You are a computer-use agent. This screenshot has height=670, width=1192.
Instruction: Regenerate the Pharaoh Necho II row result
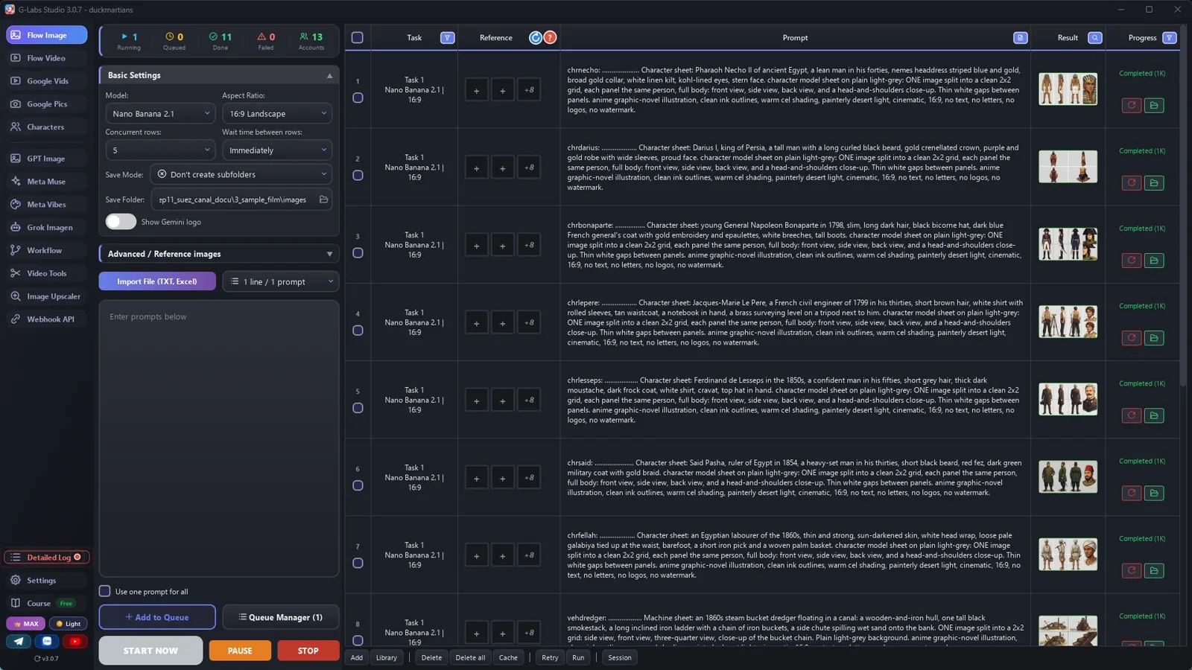1131,105
